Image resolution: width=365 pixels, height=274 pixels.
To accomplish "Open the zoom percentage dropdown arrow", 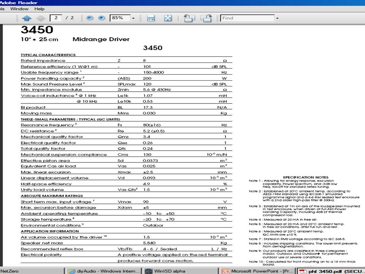I will [133, 18].
